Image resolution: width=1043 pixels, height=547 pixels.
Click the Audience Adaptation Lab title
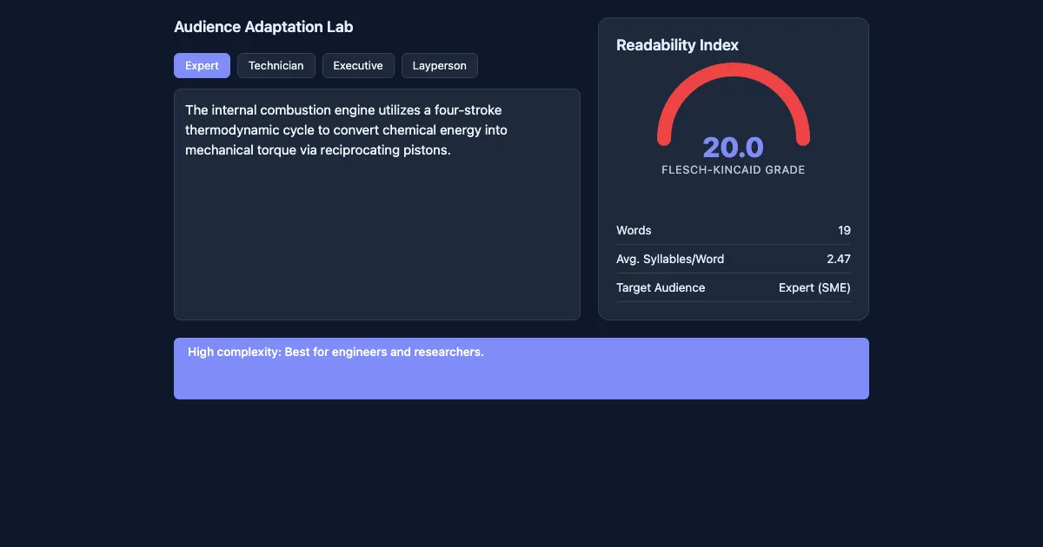pyautogui.click(x=263, y=27)
